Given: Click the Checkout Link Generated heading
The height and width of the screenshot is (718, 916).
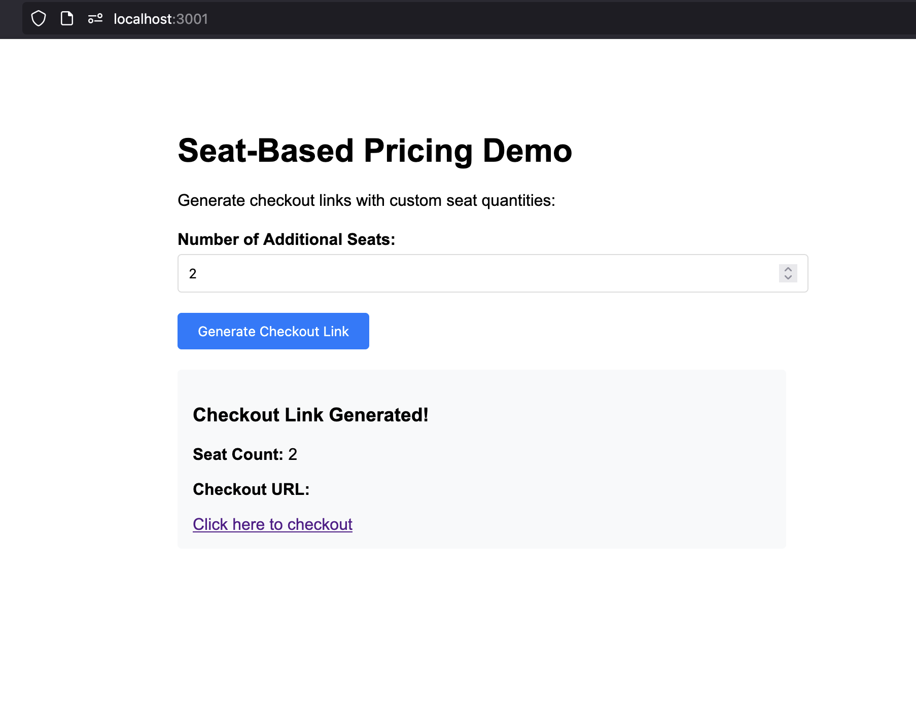Looking at the screenshot, I should point(310,415).
